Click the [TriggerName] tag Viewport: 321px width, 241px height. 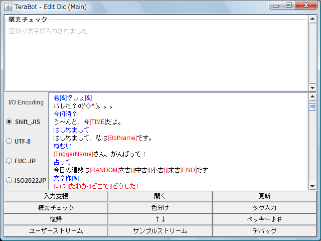[73, 154]
